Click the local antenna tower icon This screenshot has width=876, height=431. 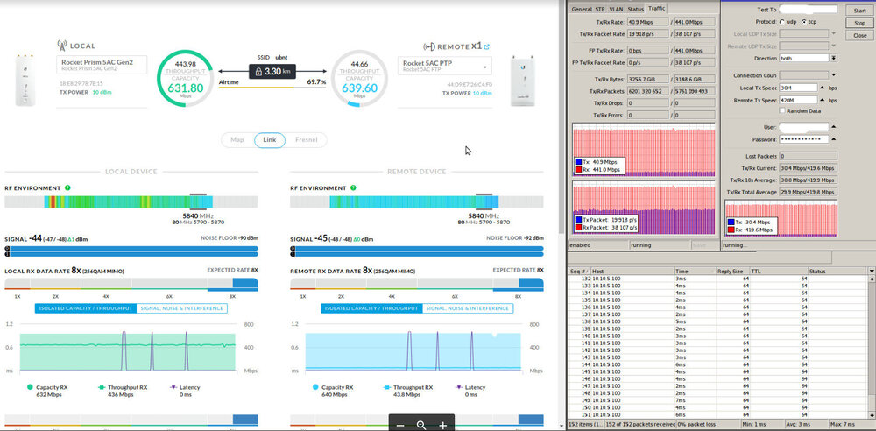tap(62, 45)
